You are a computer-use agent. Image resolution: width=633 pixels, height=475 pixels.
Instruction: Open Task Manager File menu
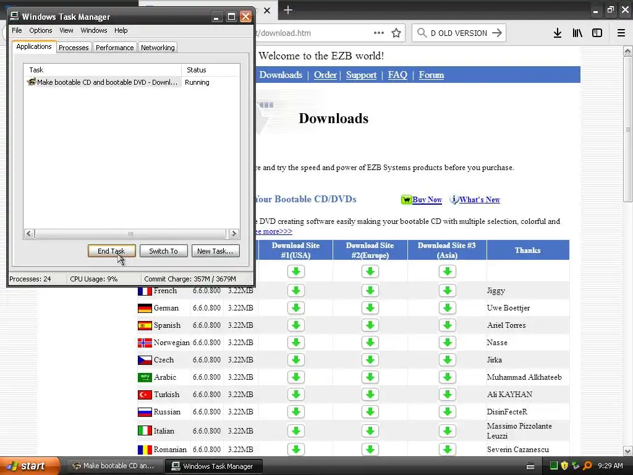[x=17, y=30]
